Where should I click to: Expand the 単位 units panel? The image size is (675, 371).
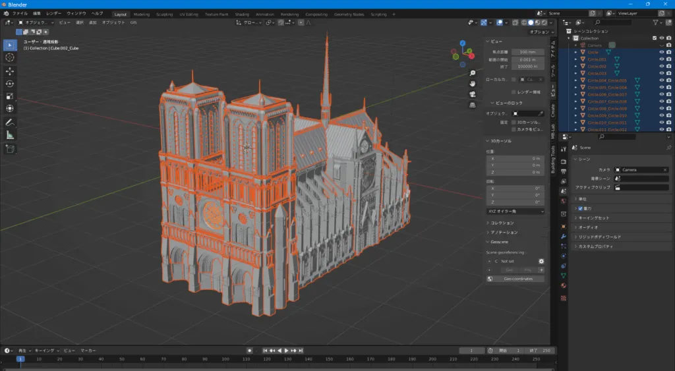coord(581,199)
